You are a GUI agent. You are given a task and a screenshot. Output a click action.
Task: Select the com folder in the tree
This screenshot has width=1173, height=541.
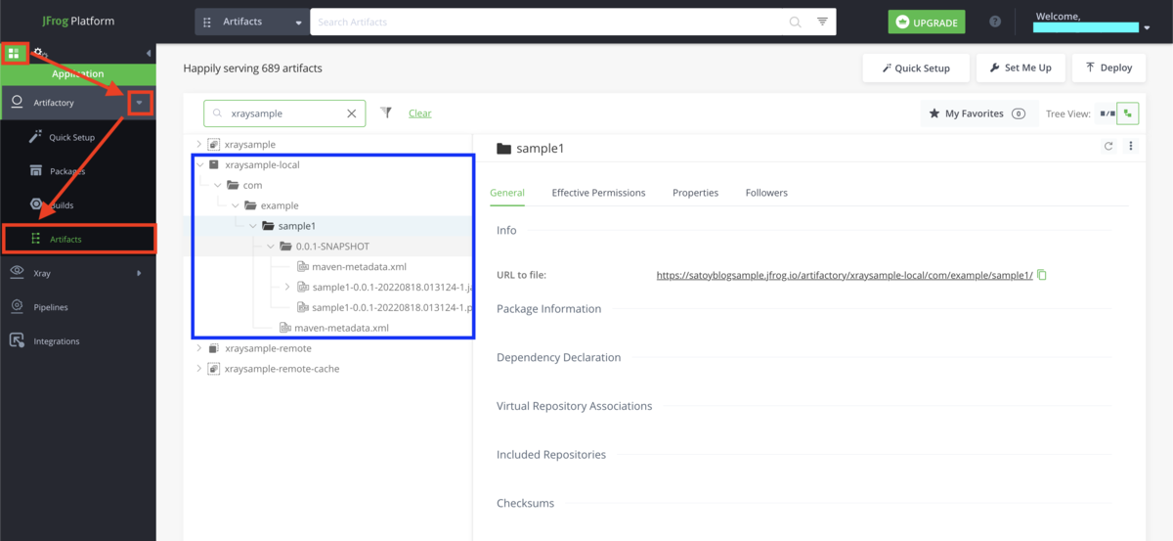tap(252, 185)
